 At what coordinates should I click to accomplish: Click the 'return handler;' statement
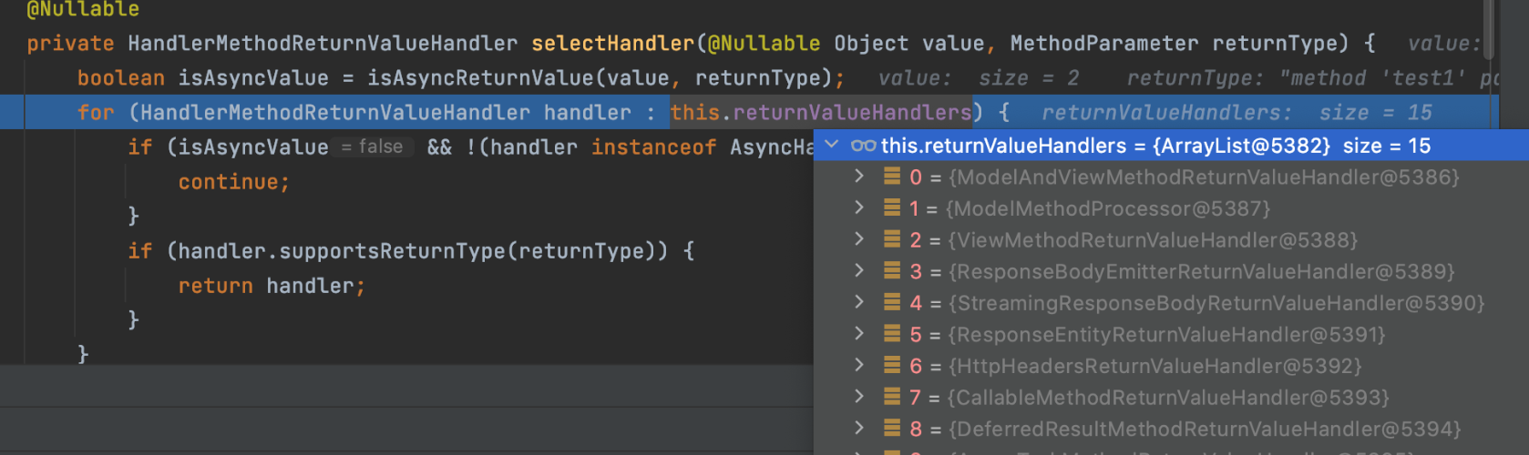272,286
